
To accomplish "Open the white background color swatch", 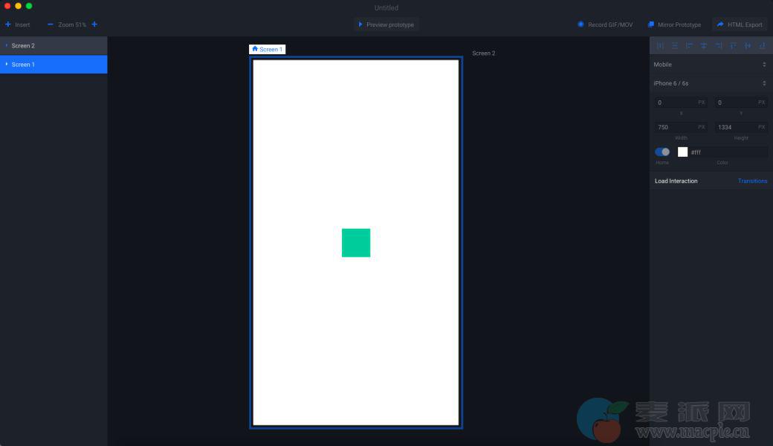I will point(682,152).
